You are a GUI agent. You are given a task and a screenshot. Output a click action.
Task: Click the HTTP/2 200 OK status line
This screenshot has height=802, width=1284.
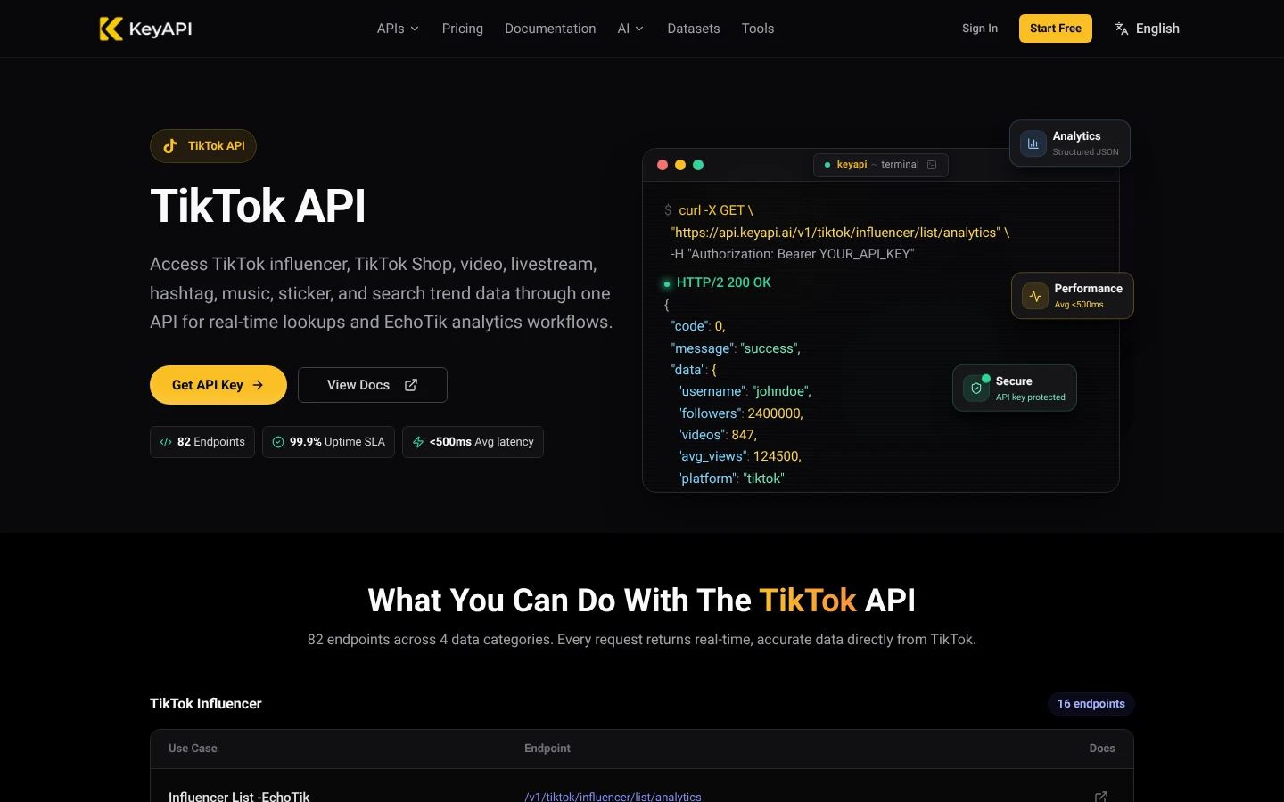click(x=724, y=282)
